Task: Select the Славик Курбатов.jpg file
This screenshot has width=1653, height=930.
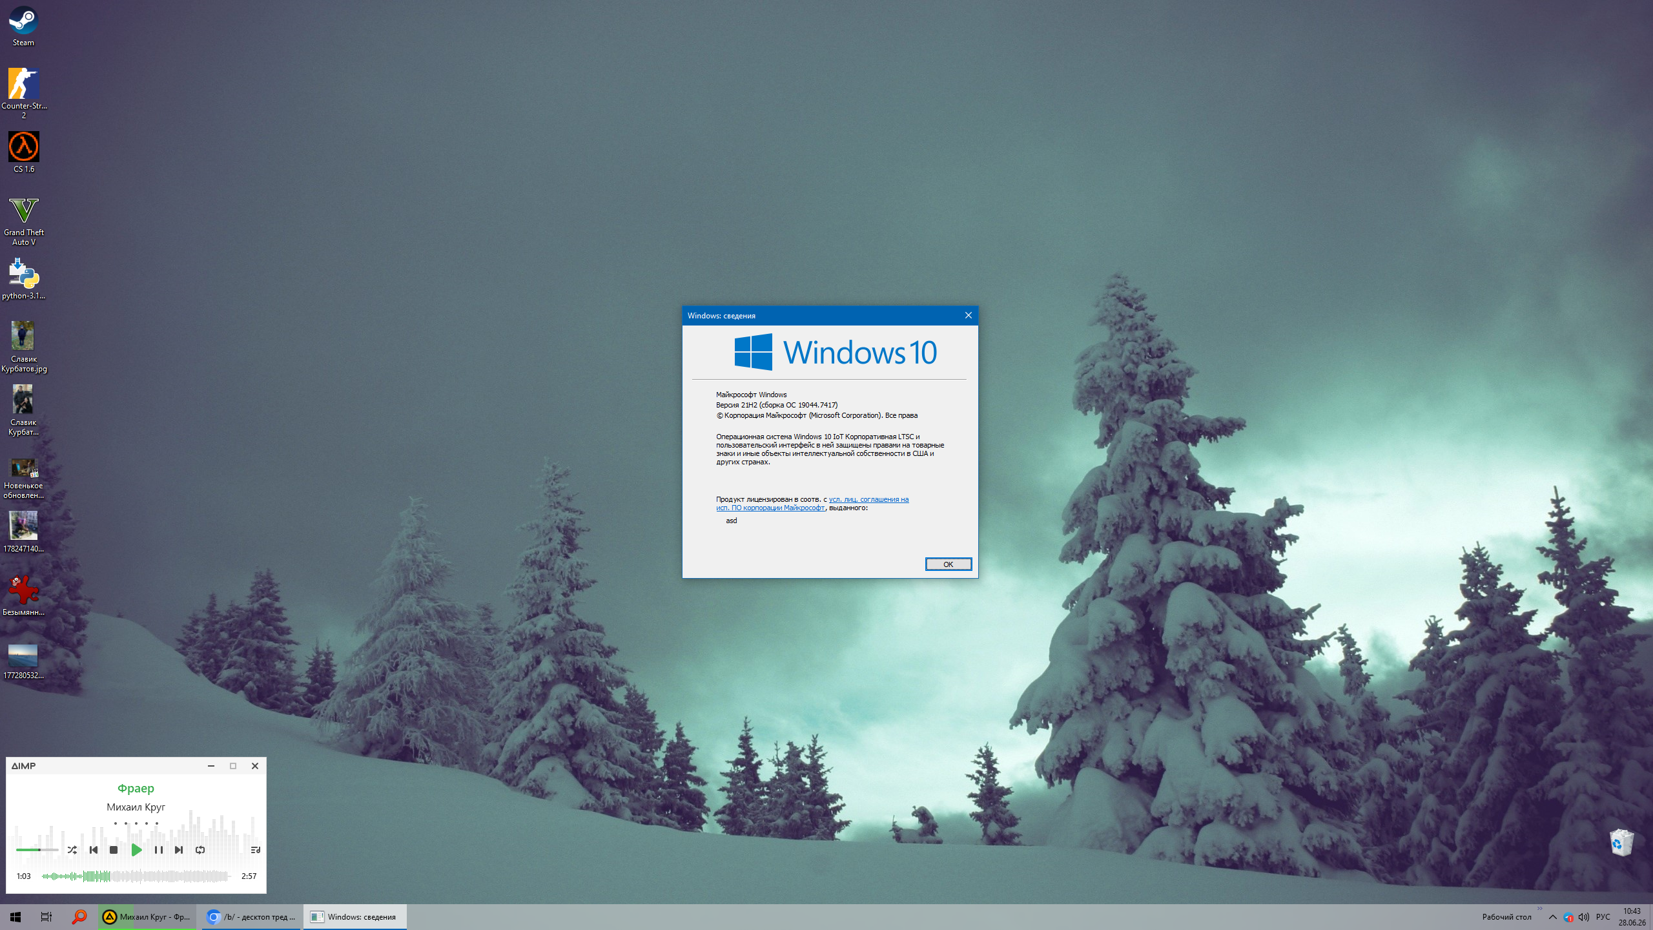Action: (24, 347)
